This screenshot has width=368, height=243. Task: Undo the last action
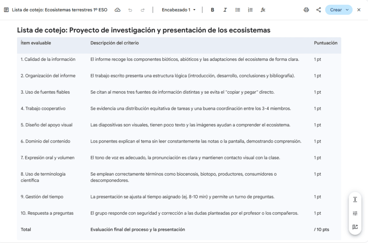coord(130,10)
